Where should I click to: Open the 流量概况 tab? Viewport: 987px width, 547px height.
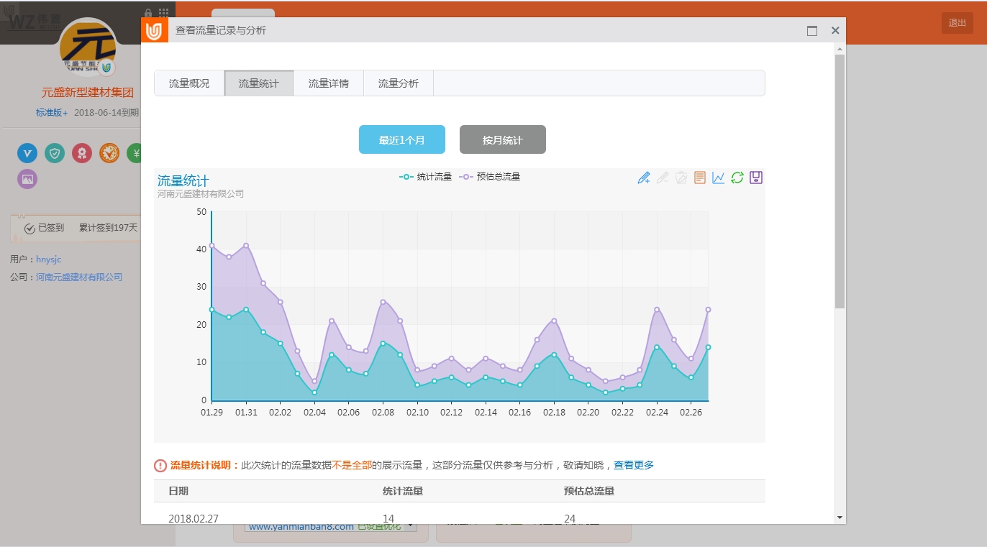pos(189,83)
